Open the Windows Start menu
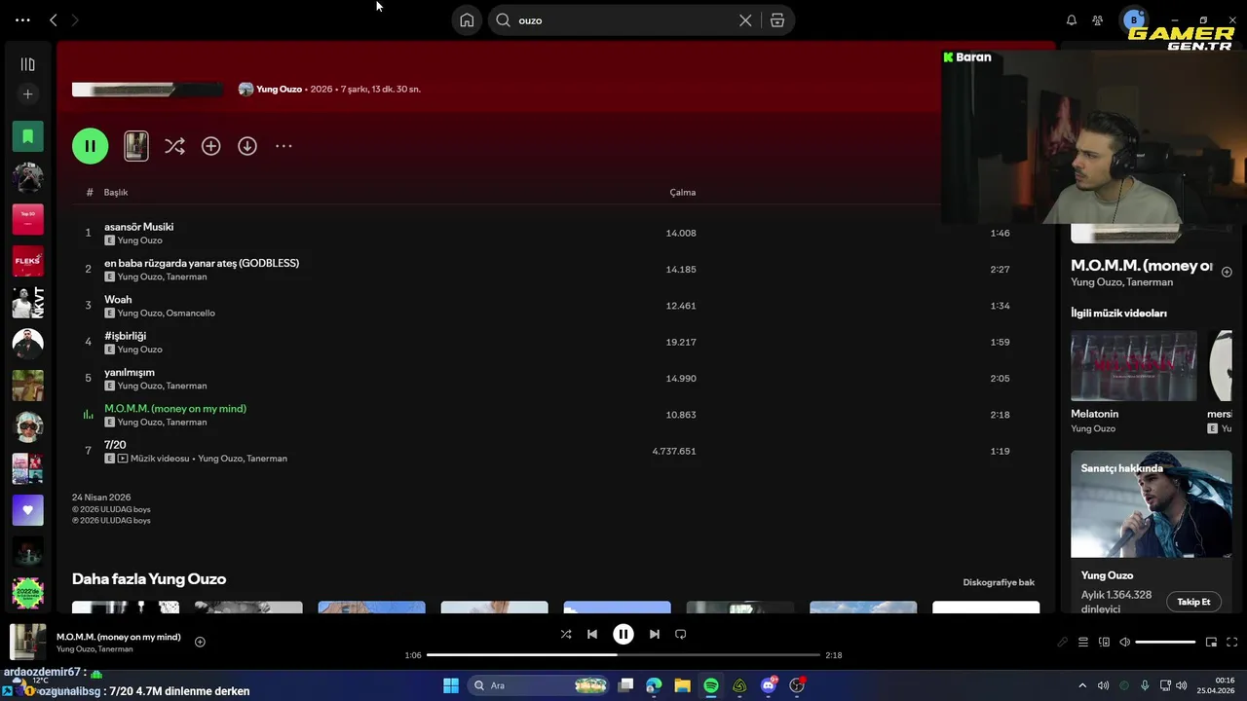1247x701 pixels. point(450,685)
